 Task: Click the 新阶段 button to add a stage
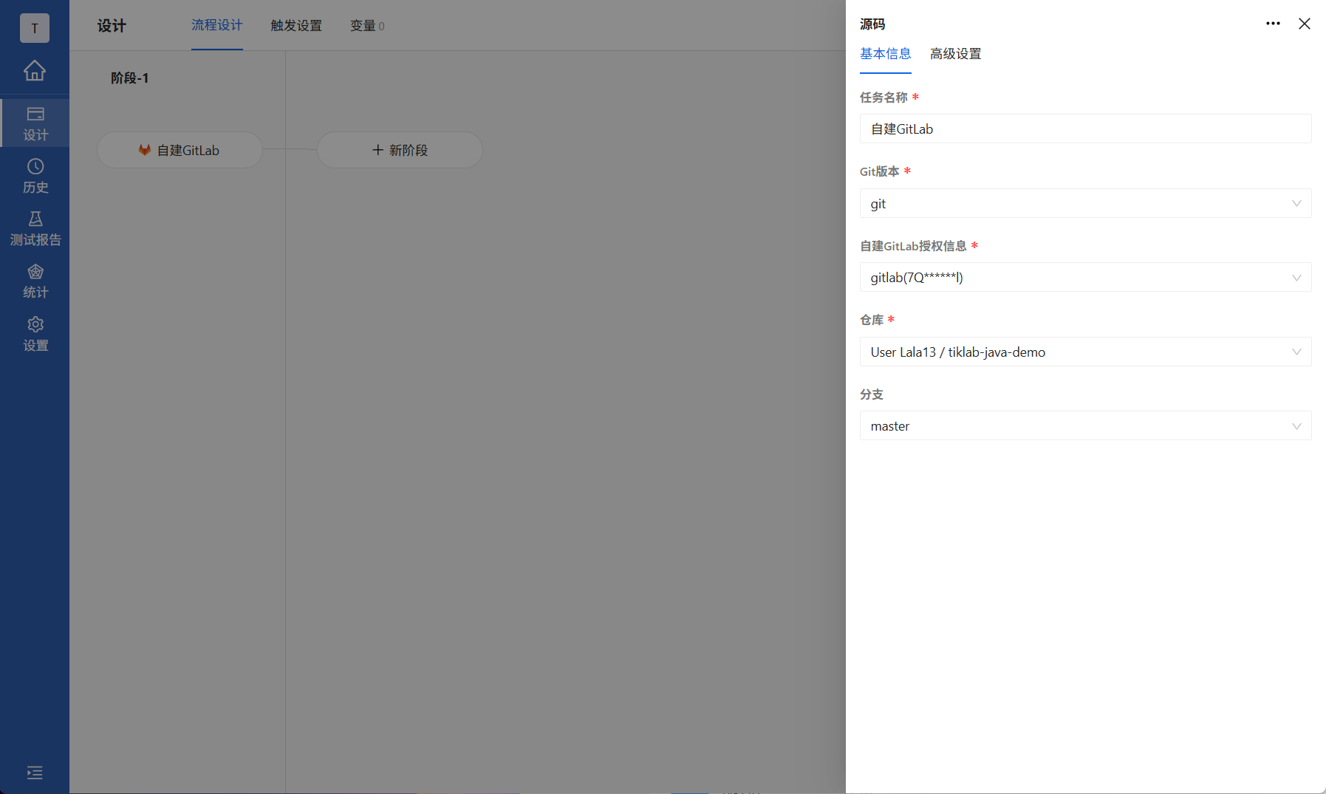[x=399, y=150]
